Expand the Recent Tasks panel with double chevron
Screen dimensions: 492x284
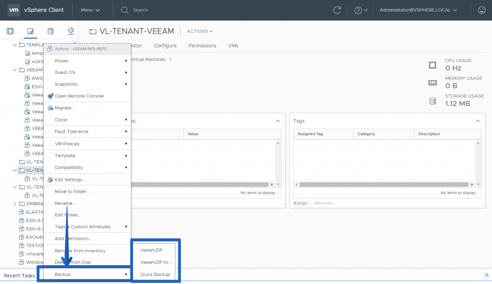[x=486, y=275]
